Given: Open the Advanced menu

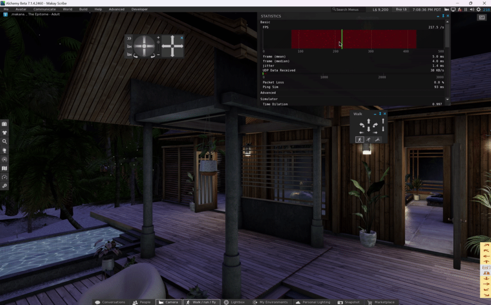Looking at the screenshot, I should [x=116, y=9].
